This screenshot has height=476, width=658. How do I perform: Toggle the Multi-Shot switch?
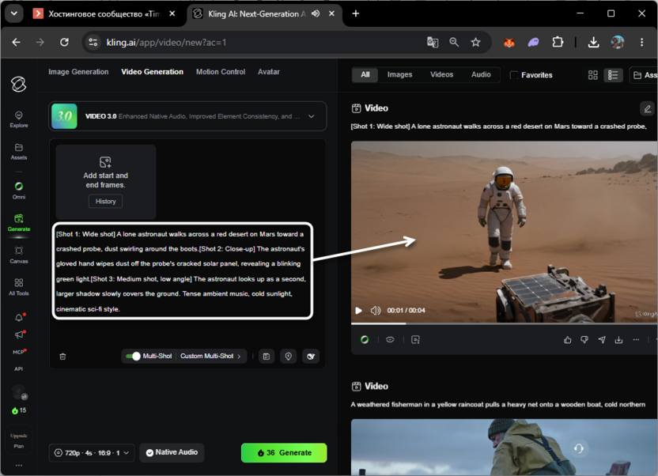click(133, 356)
